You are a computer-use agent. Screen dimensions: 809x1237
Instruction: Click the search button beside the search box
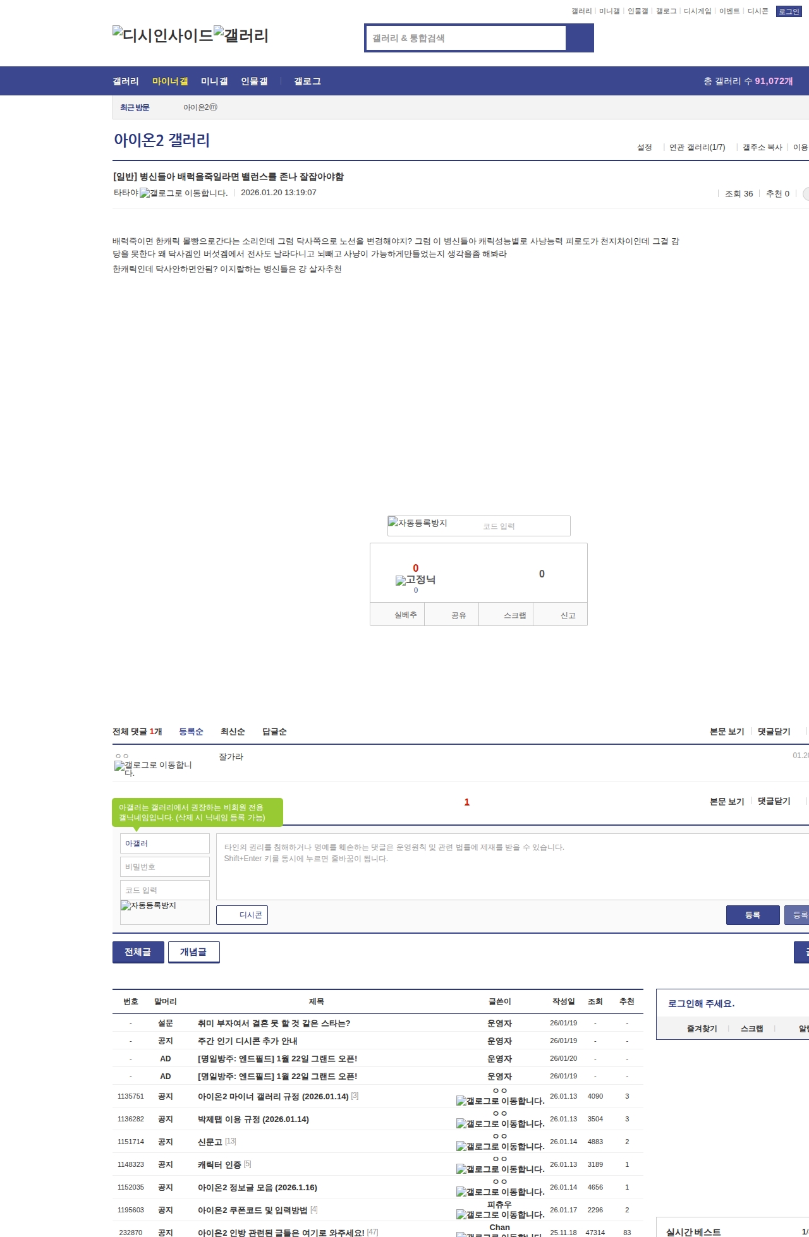coord(580,38)
